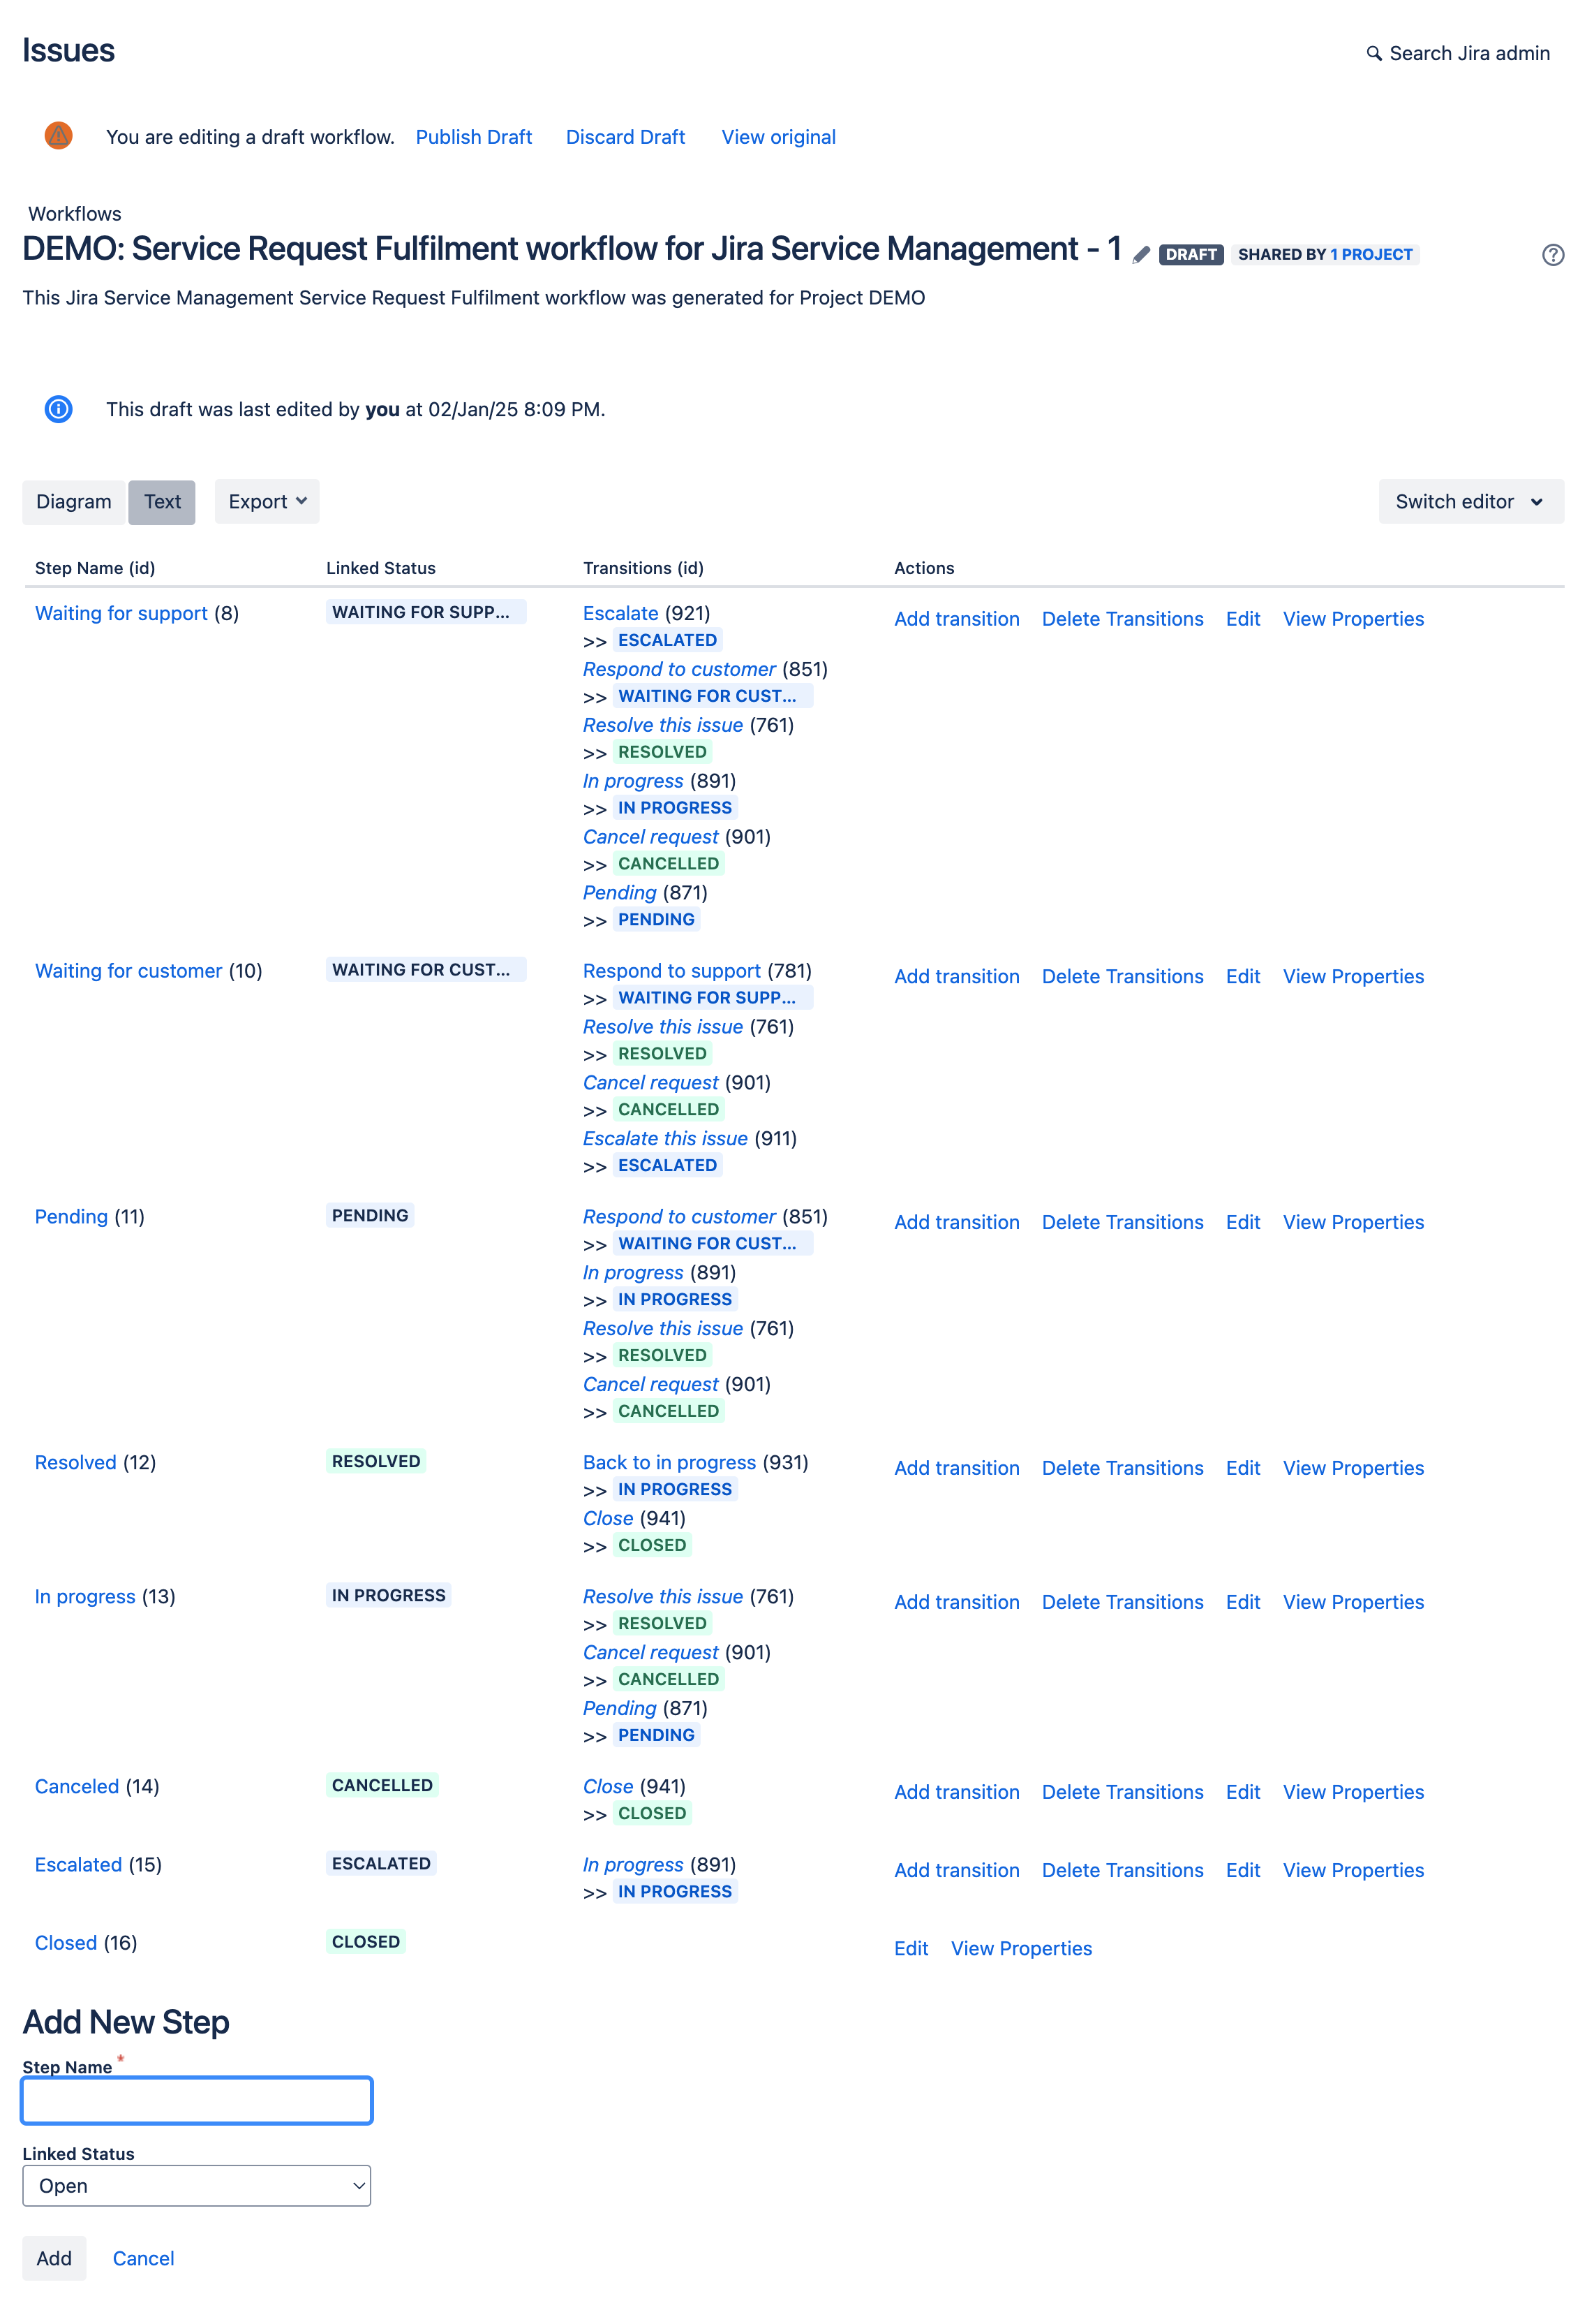Click the pencil icon to edit workflow name
Image resolution: width=1594 pixels, height=2324 pixels.
pos(1140,255)
